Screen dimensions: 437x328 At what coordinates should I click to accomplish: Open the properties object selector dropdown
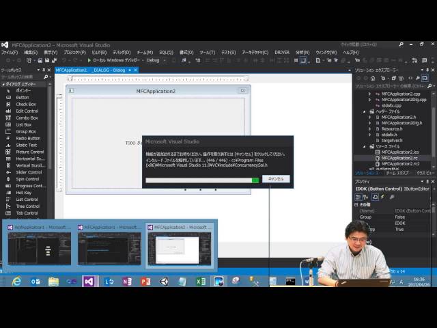(x=434, y=189)
